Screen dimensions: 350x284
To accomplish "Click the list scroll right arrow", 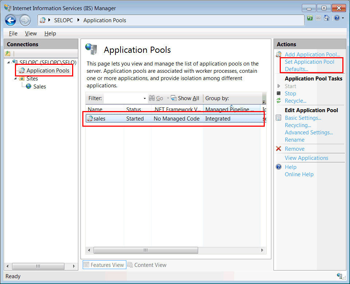I will (x=262, y=250).
